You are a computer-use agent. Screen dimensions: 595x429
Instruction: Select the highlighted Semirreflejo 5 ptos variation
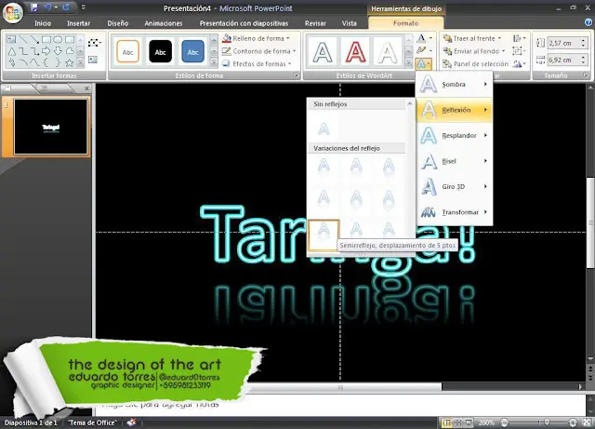click(324, 235)
